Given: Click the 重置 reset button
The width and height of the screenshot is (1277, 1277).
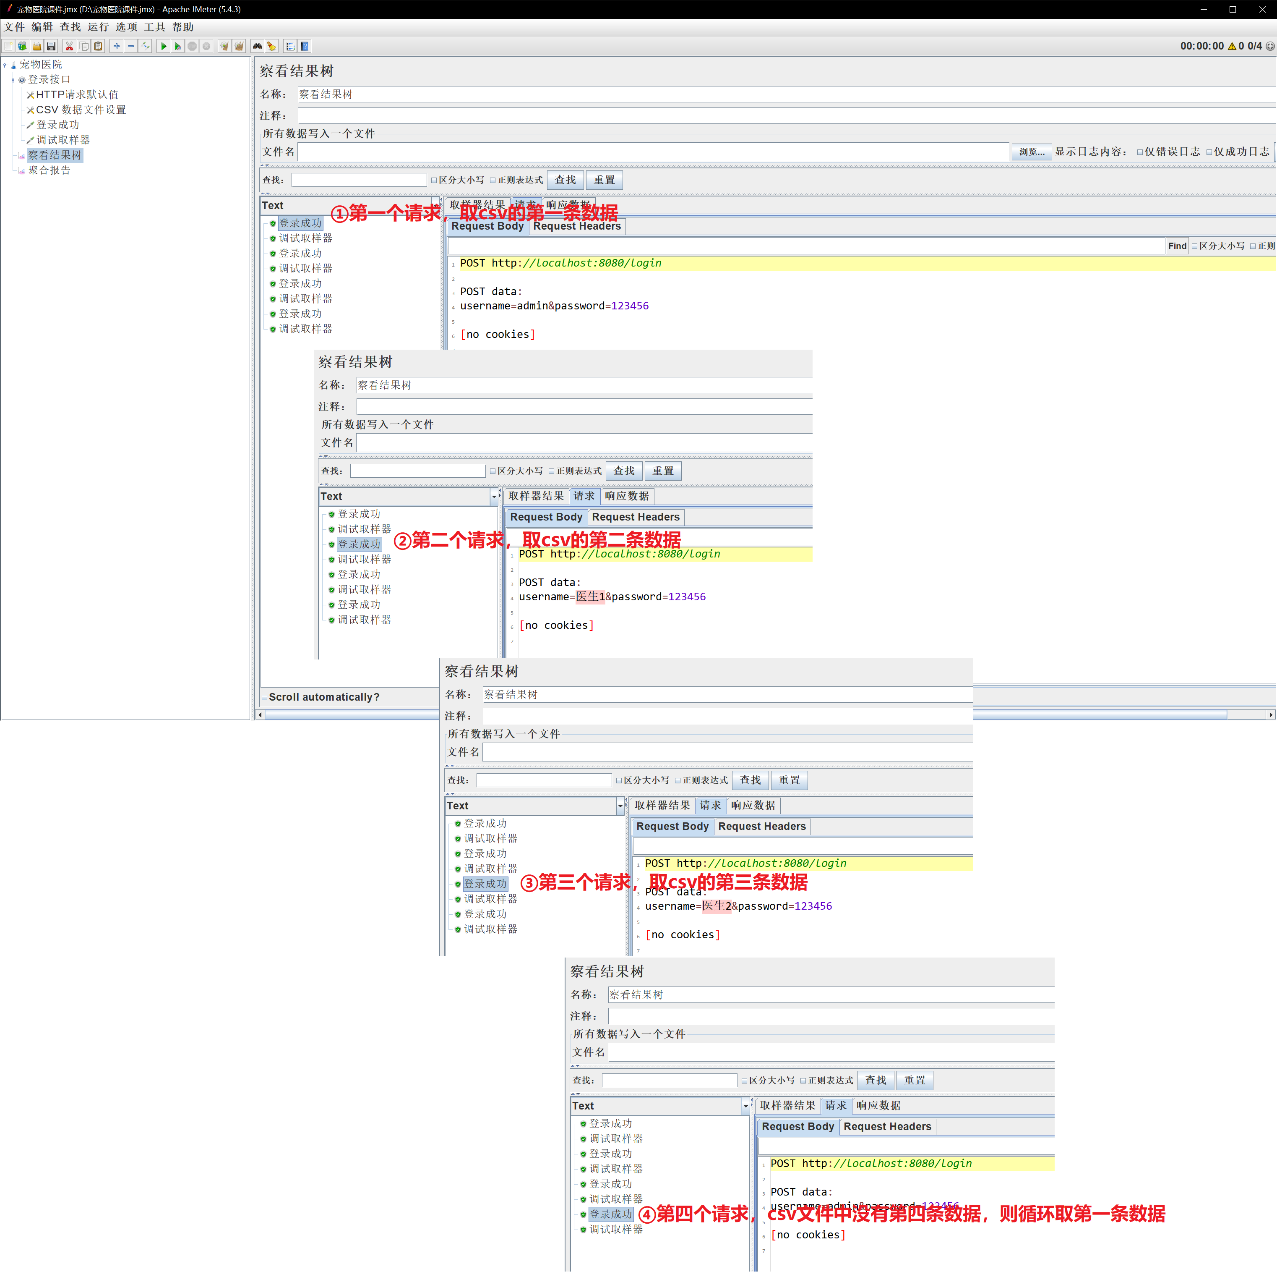Looking at the screenshot, I should coord(603,180).
